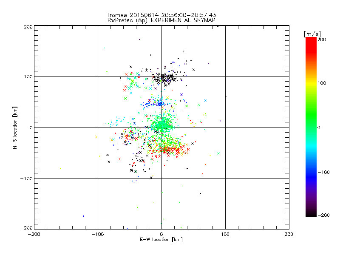340x255 pixels.
Task: Click the colorbar label '-200'
Action: [x=323, y=215]
